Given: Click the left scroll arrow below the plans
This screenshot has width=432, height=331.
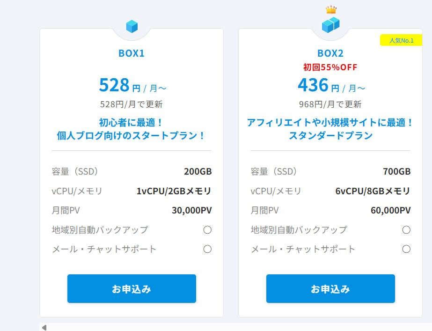Looking at the screenshot, I should (x=44, y=327).
